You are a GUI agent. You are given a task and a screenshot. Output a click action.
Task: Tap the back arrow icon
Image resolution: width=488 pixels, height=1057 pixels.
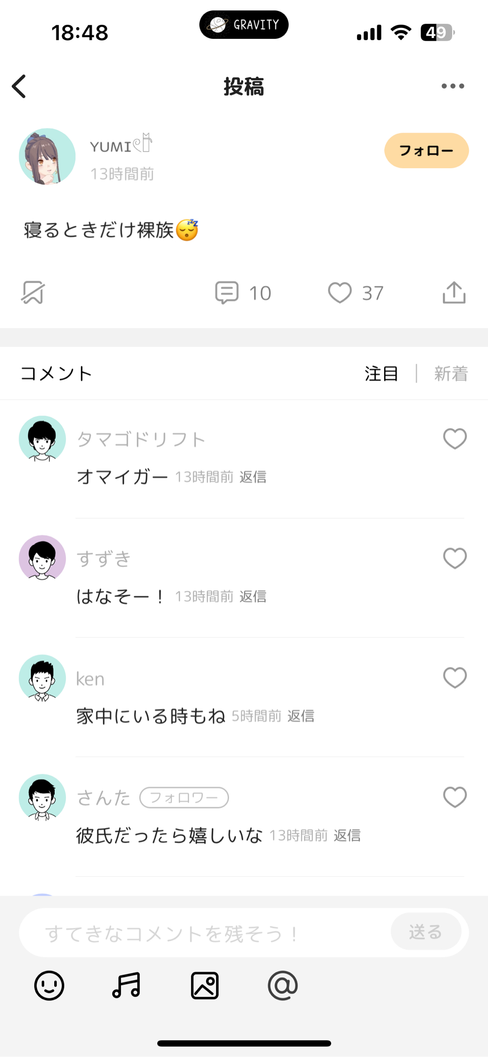coord(19,86)
